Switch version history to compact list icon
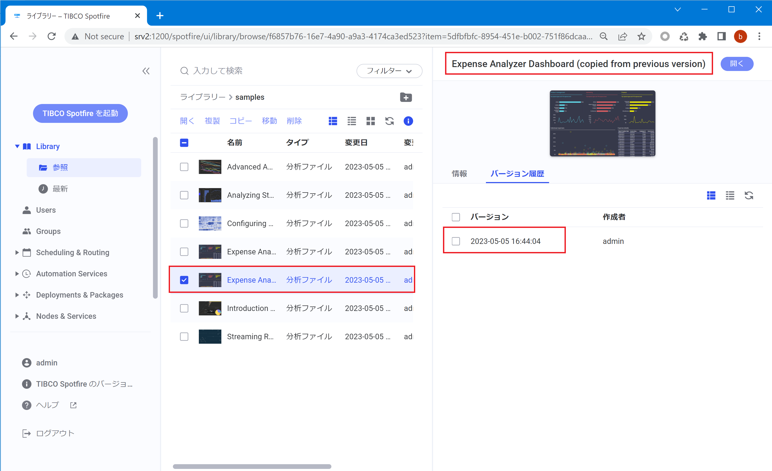 point(730,195)
